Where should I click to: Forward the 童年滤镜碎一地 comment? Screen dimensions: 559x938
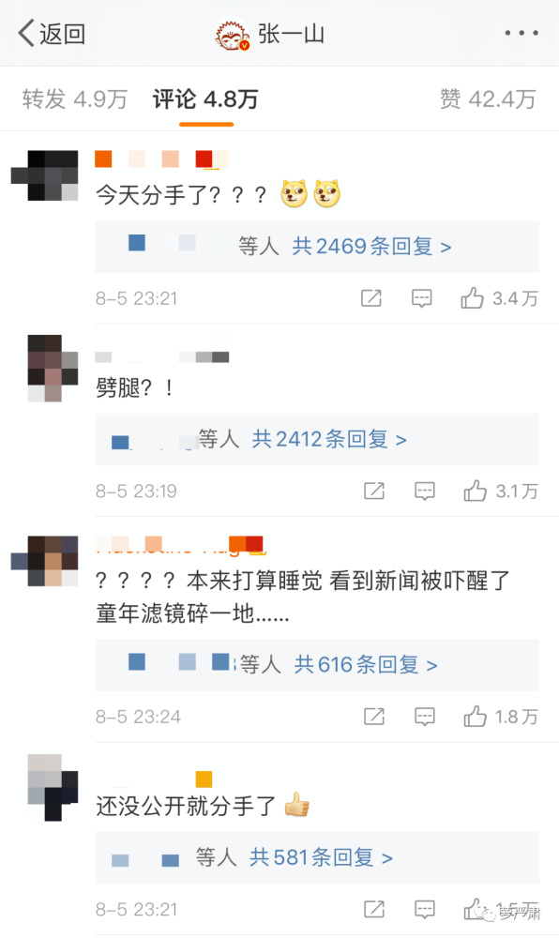point(373,717)
